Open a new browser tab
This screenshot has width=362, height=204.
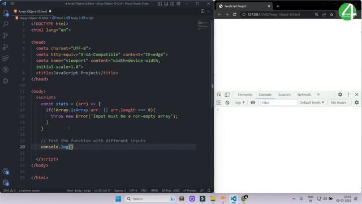click(278, 6)
